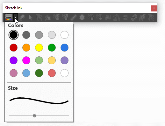Screen dimensions: 165x126
Task: Click the curve with lightning bolt icon
Action: [x=142, y=17]
